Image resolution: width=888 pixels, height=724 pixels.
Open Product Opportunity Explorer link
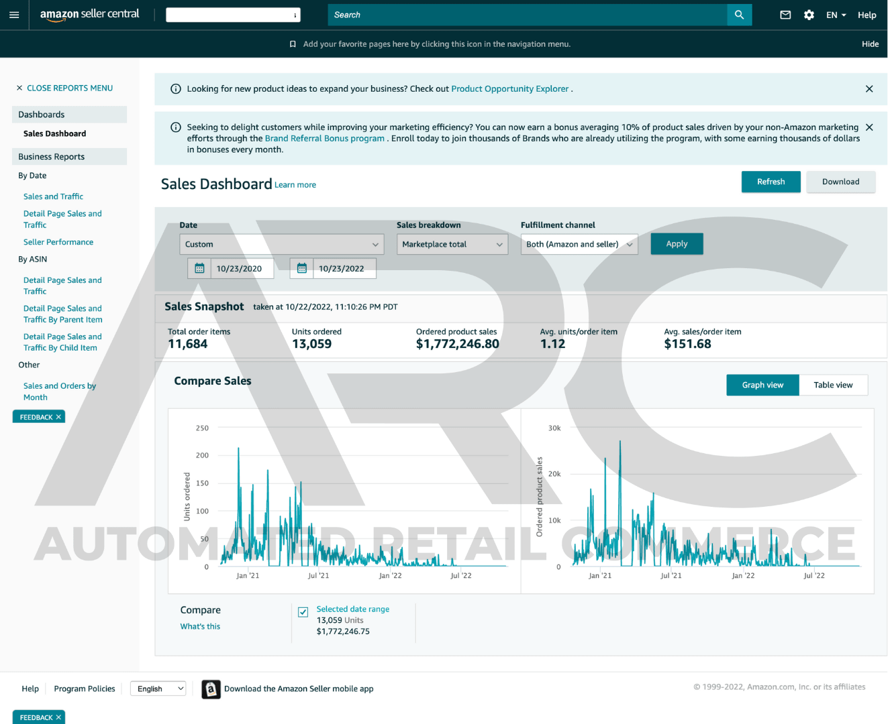tap(510, 88)
